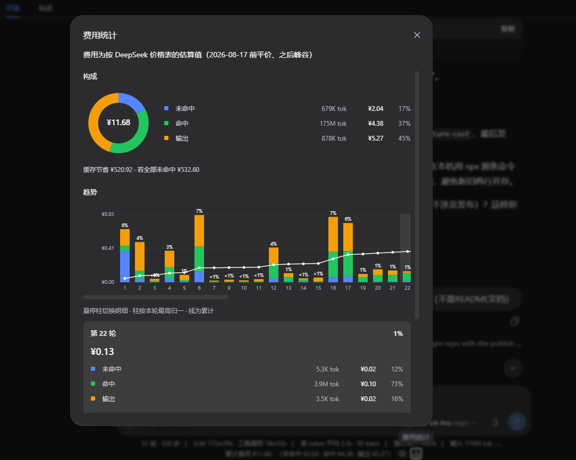Select the round 2 bar in trend chart
Screen dimensions: 576x460
pyautogui.click(x=140, y=262)
